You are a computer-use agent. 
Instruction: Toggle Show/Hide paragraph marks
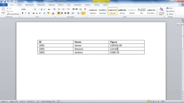point(85,9)
